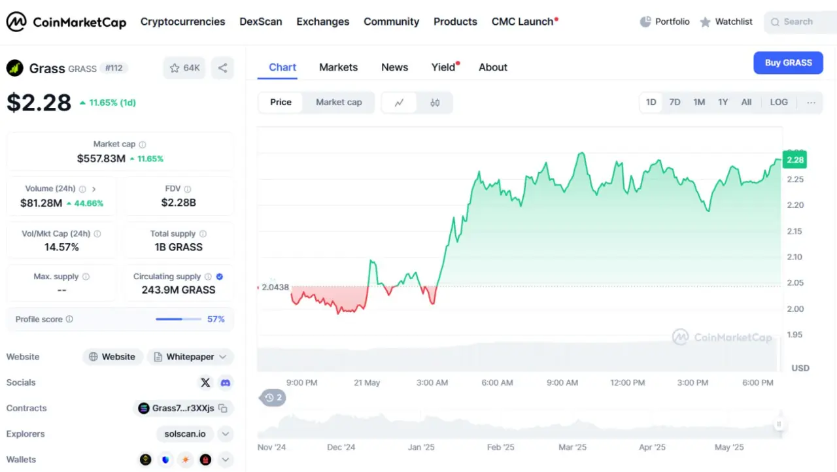Select the line chart type
Viewport: 837px width, 472px height.
(400, 103)
